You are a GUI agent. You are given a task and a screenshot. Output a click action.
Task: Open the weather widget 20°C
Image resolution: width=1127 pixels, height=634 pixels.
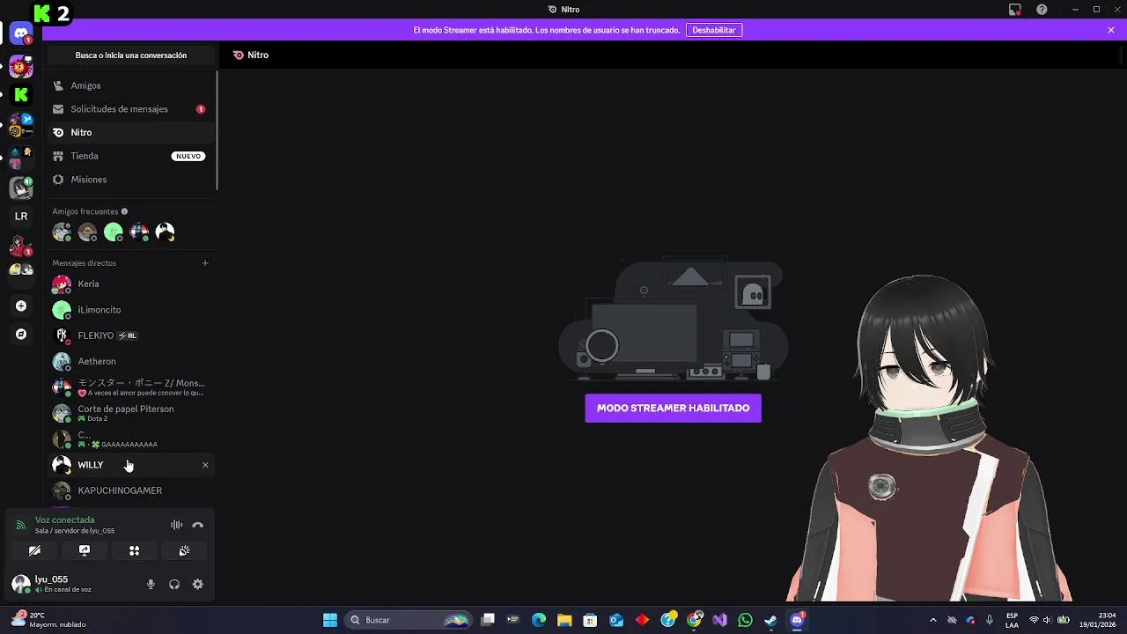[48, 620]
